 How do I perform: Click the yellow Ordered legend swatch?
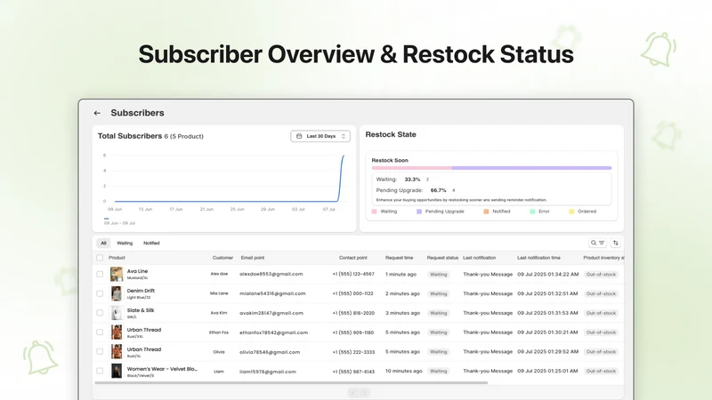click(571, 212)
